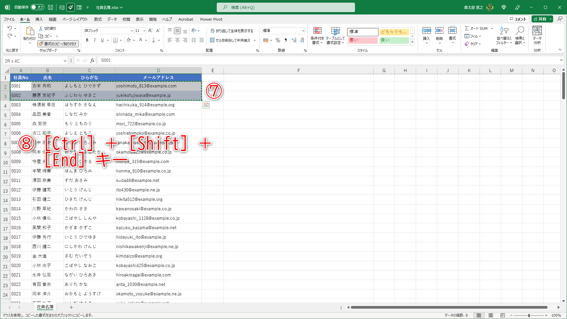Click the italic formatting icon
The image size is (567, 319).
[94, 40]
